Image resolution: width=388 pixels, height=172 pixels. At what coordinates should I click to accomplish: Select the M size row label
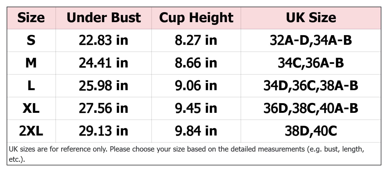(x=31, y=63)
